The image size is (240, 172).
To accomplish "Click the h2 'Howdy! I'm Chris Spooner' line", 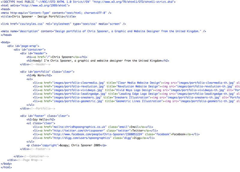I will tap(98, 61).
